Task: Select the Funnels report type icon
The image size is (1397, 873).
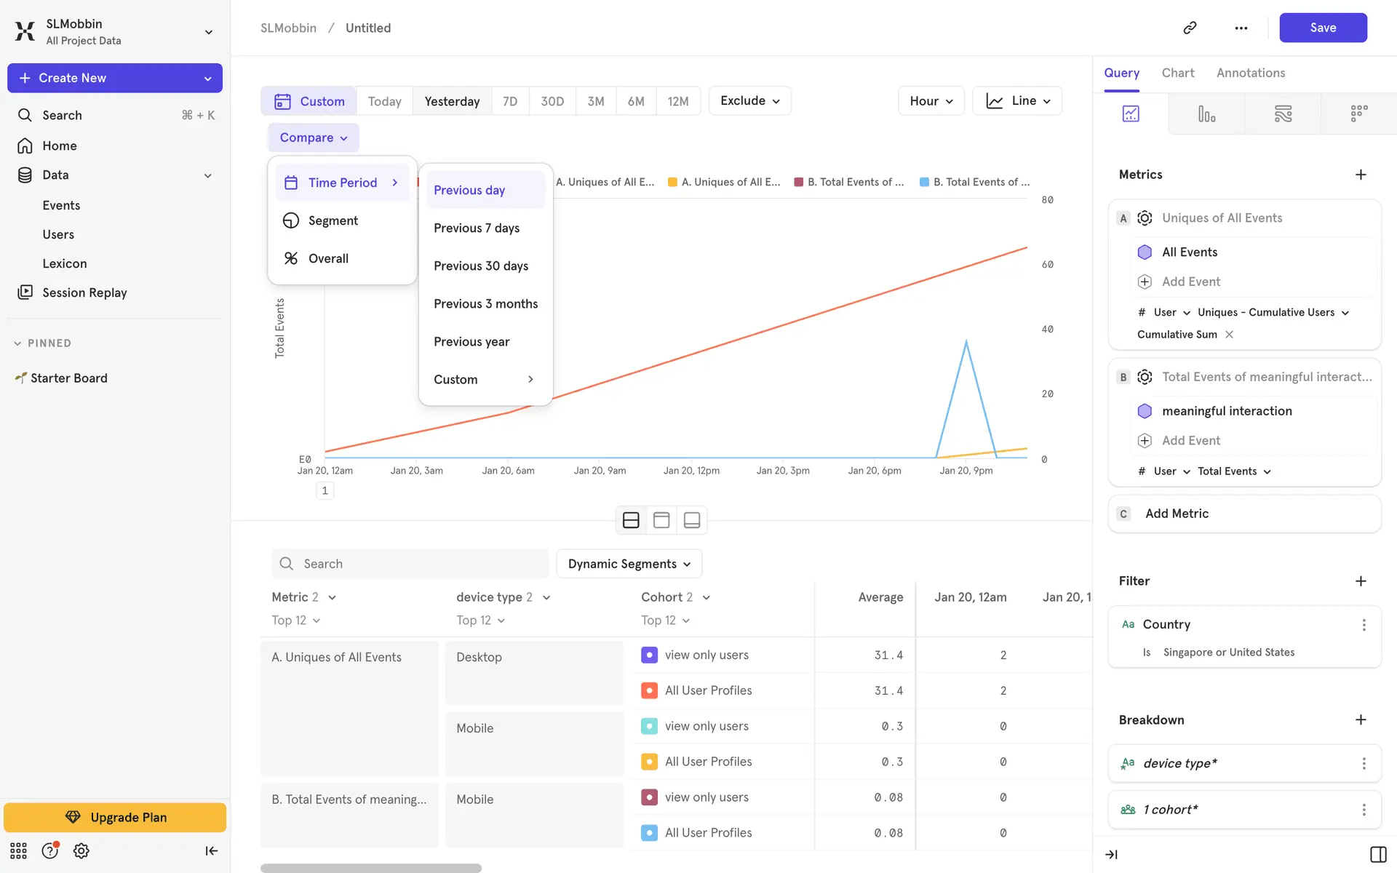Action: [x=1206, y=113]
